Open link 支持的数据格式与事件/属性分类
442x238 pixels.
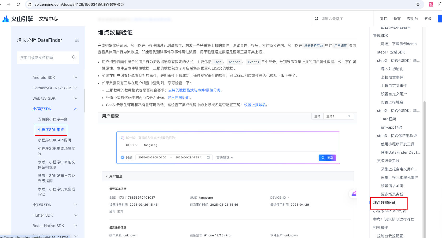pyautogui.click(x=194, y=90)
